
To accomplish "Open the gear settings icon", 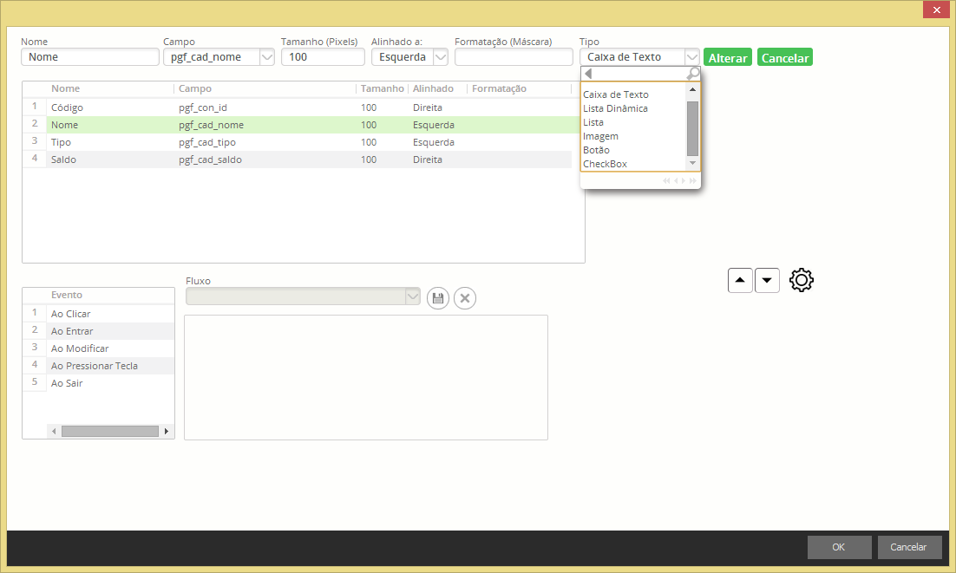I will 802,280.
